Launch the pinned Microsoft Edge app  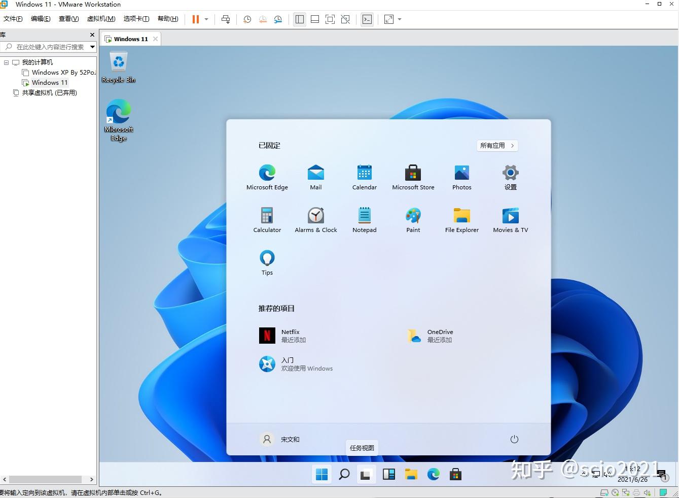click(x=267, y=177)
